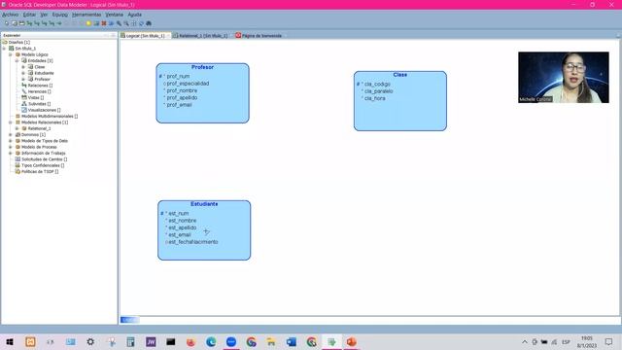The height and width of the screenshot is (350, 622).
Task: Click the select pointer tool in toolbar
Action: pyautogui.click(x=7, y=23)
